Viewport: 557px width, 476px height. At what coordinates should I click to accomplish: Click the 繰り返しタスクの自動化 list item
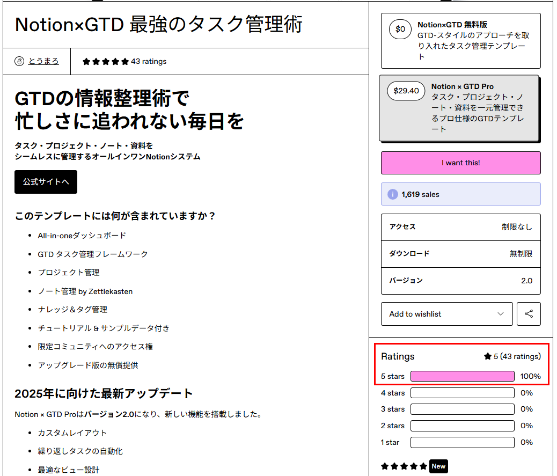tap(80, 451)
